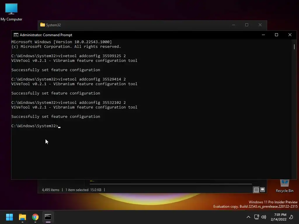
Task: Click the '(c) Microsoft Corporation' copyright line
Action: pos(66,46)
